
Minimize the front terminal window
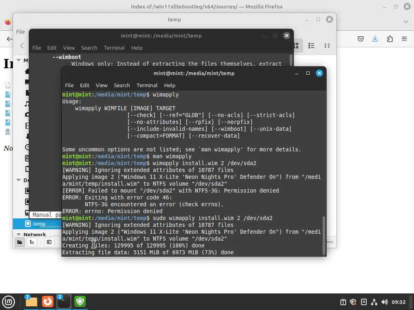point(296,73)
